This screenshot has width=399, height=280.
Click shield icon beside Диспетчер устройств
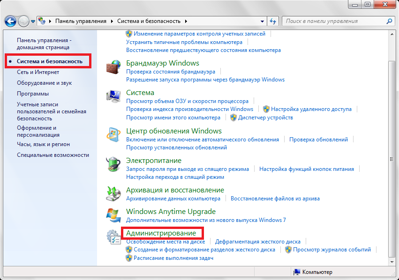click(233, 118)
